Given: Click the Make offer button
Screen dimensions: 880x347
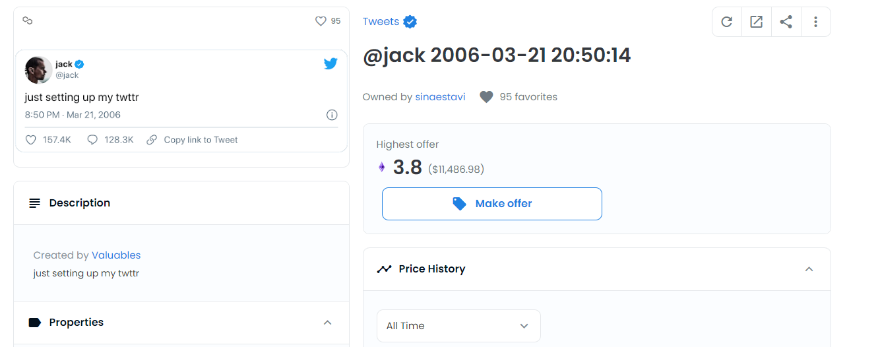Looking at the screenshot, I should tap(491, 204).
